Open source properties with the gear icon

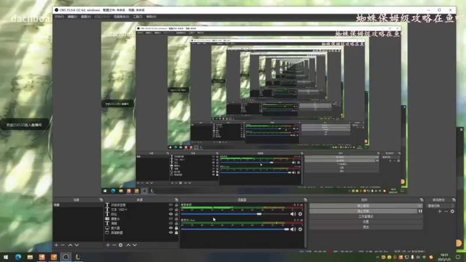(121, 245)
